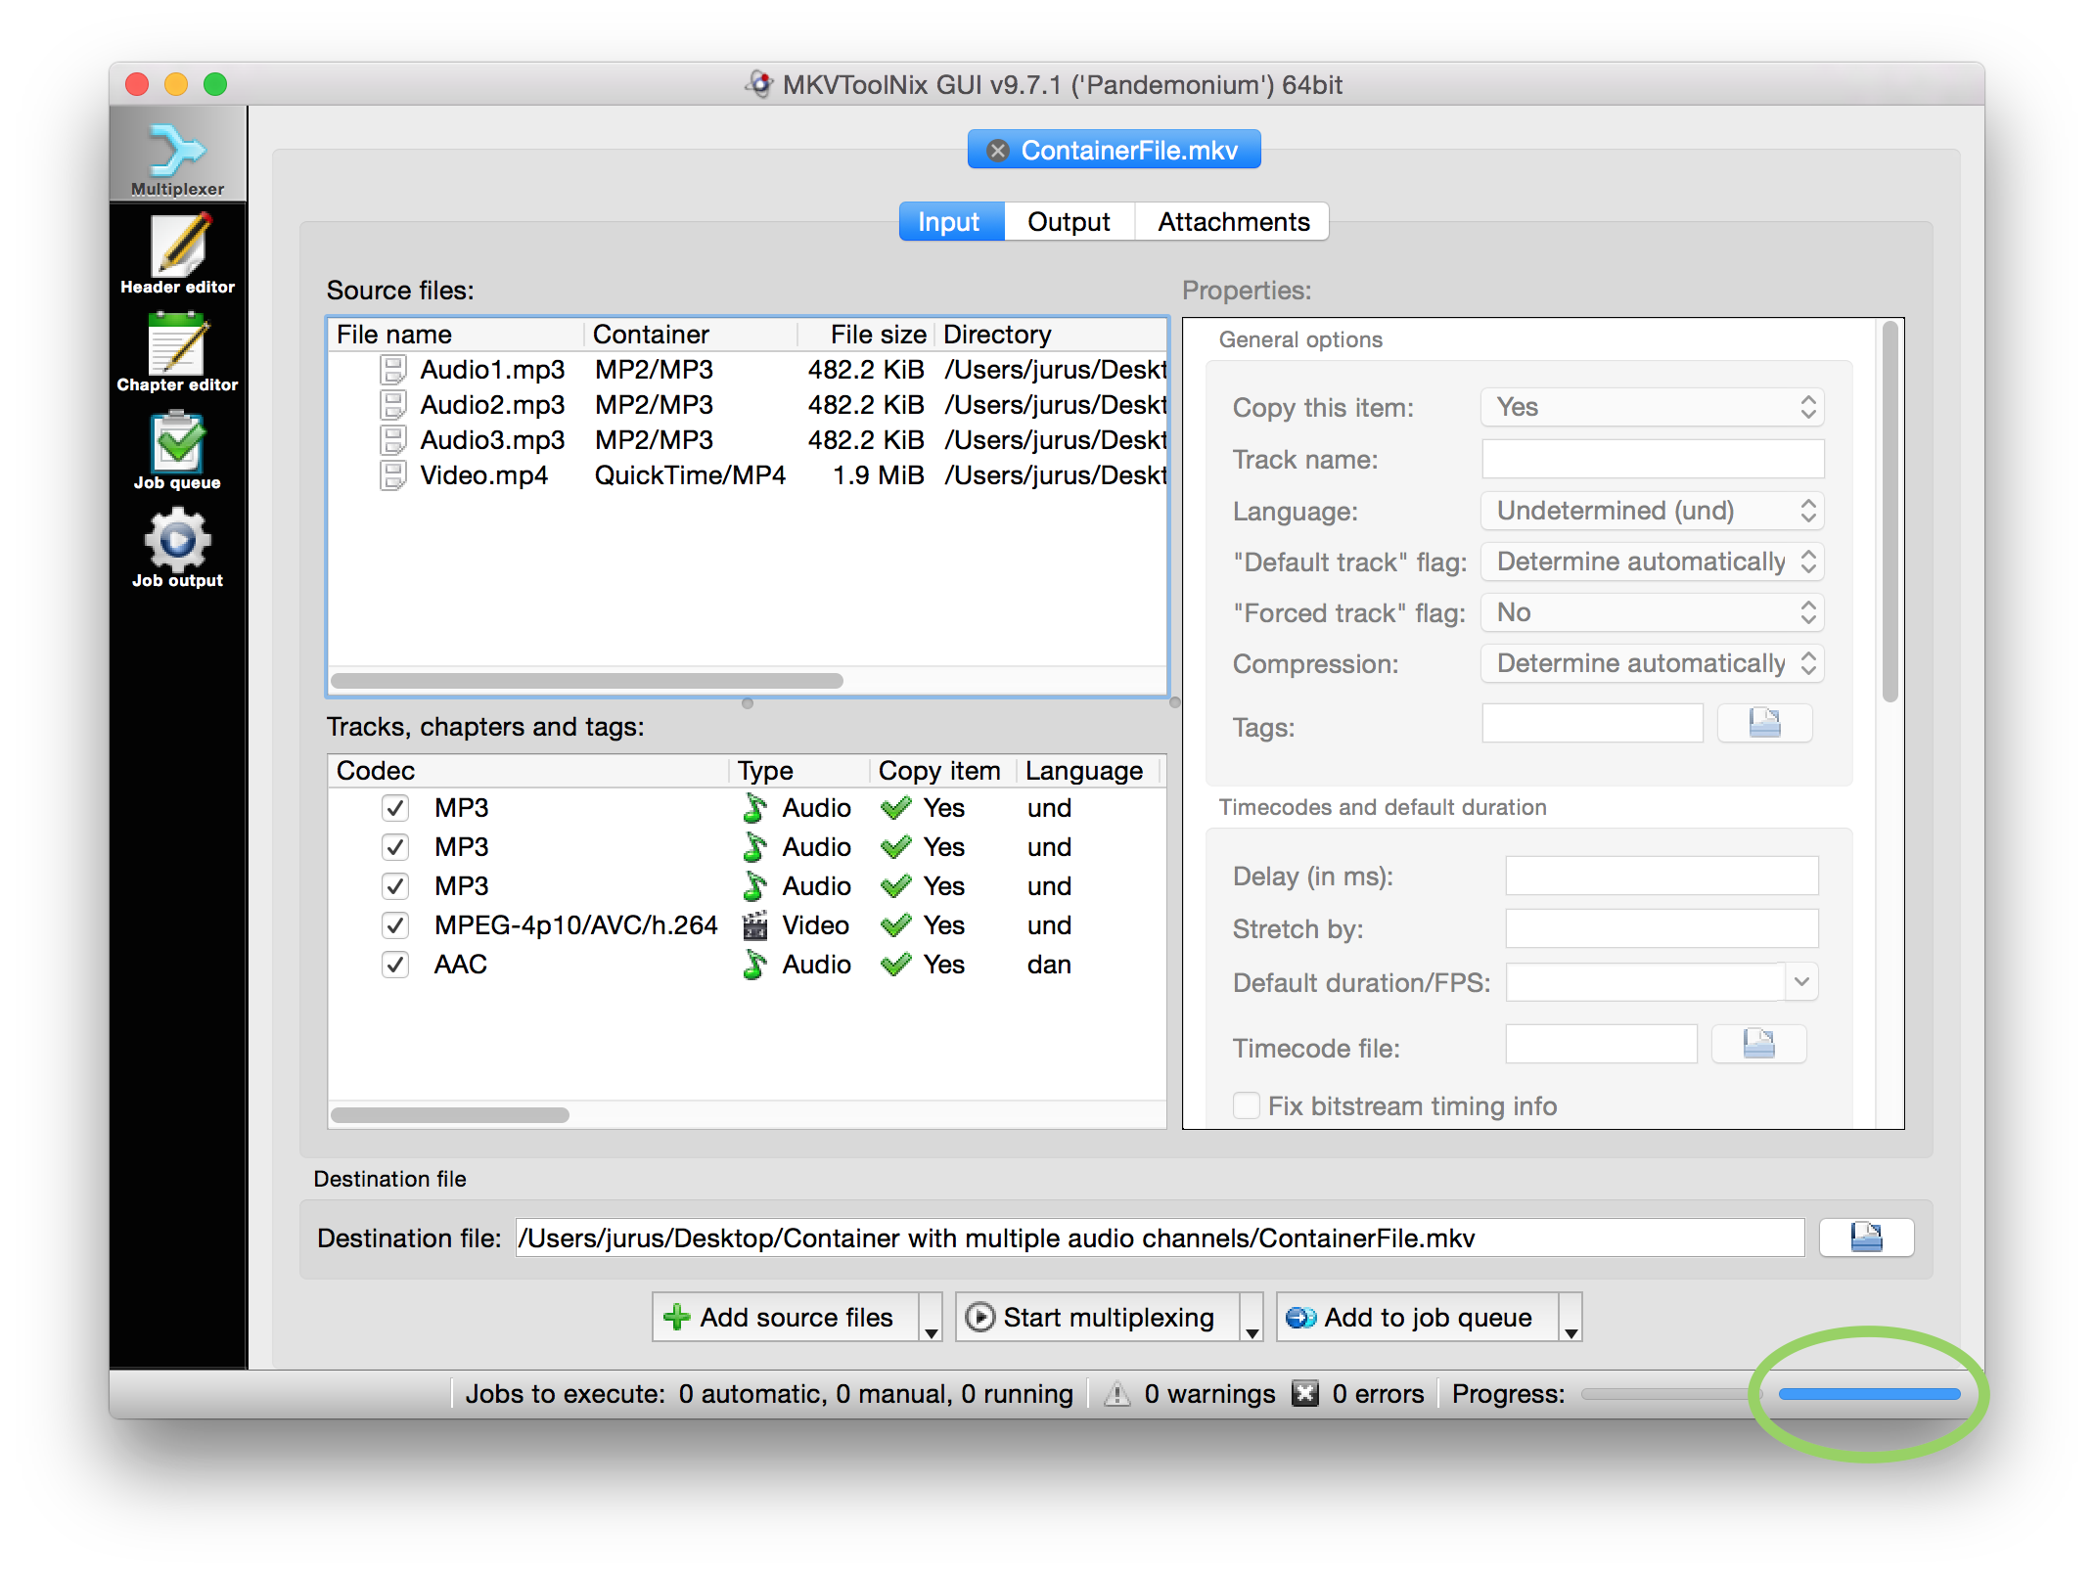This screenshot has height=1575, width=2094.
Task: Click the Track name input field
Action: pos(1653,459)
